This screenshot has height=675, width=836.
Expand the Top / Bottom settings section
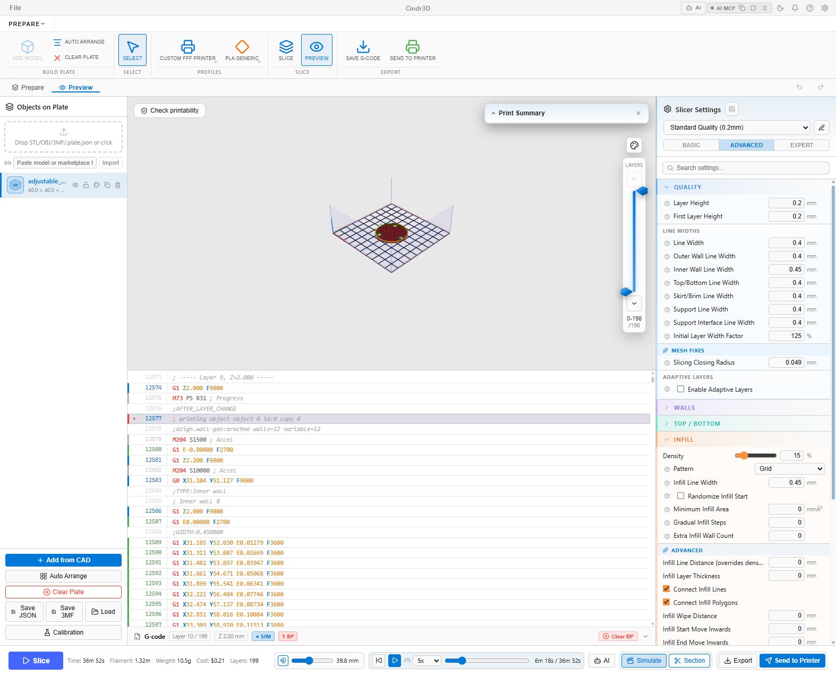point(743,424)
